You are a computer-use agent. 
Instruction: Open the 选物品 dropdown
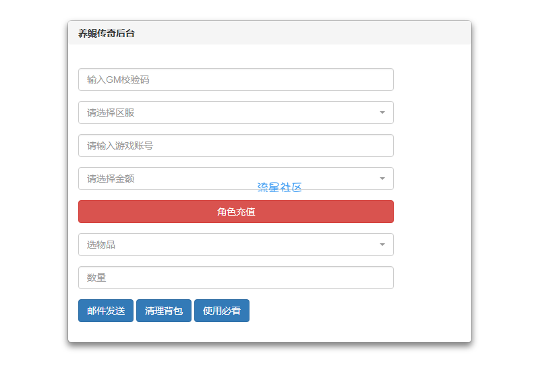click(236, 245)
